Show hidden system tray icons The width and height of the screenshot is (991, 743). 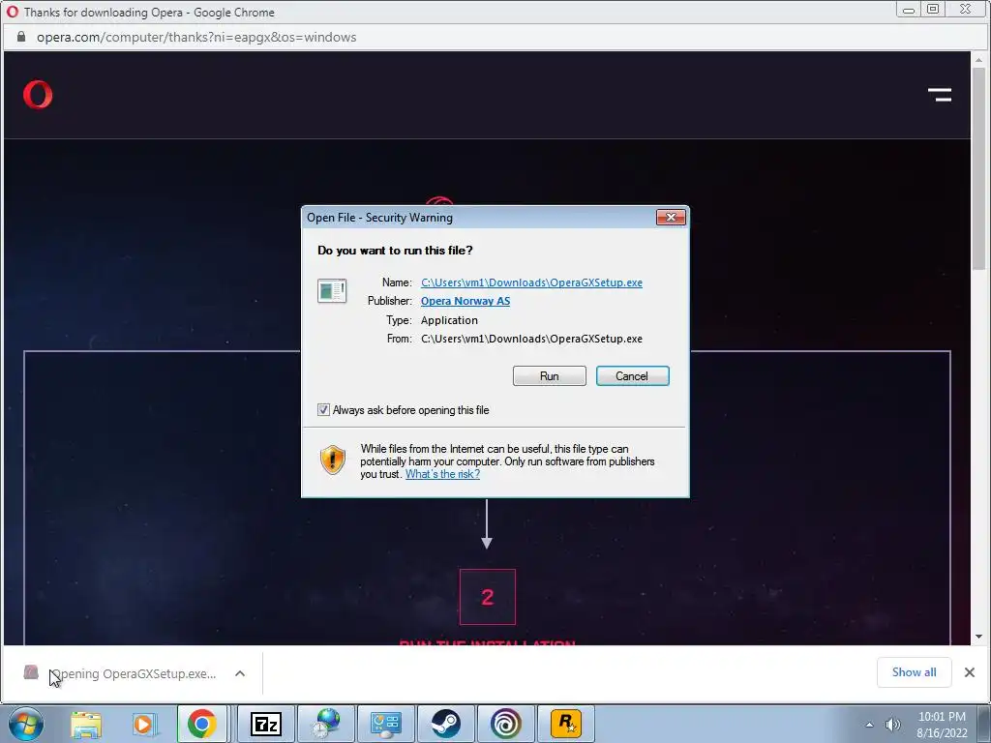pos(870,725)
